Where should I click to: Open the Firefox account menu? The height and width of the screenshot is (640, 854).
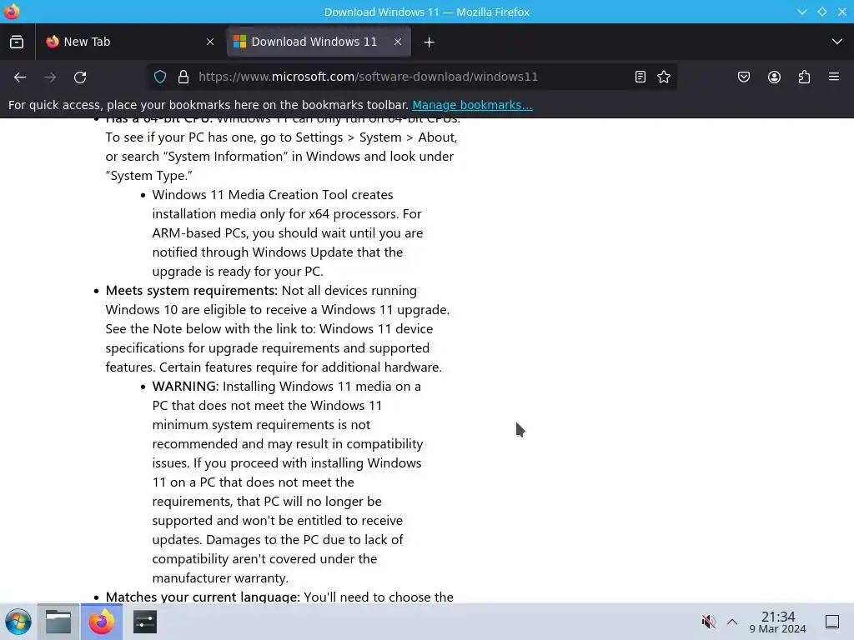pos(774,77)
